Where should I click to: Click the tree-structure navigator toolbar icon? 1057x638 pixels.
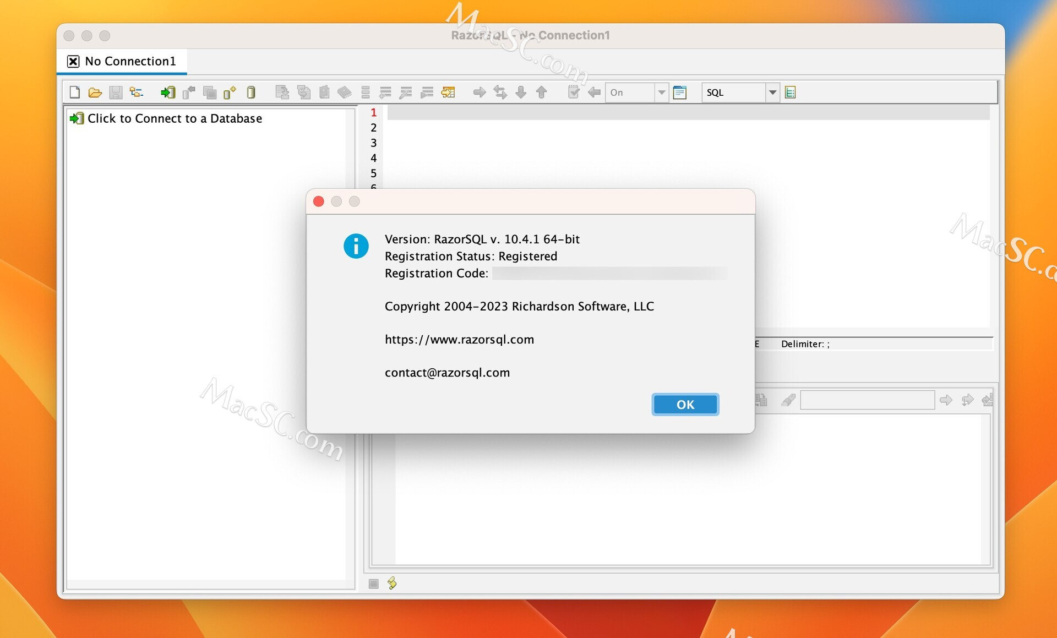pos(136,92)
